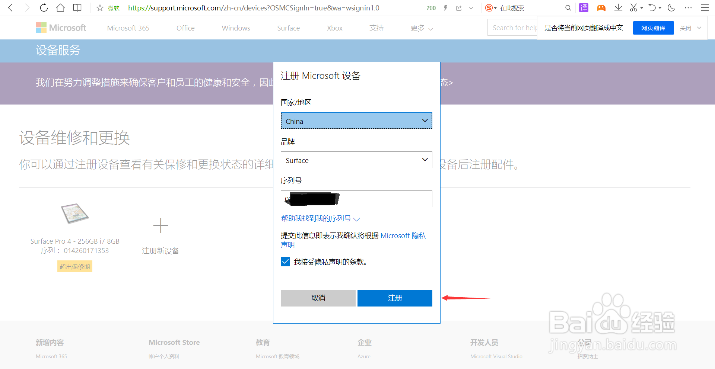Expand the scissors screenshot tool dropdown arrow
715x369 pixels.
pyautogui.click(x=642, y=8)
